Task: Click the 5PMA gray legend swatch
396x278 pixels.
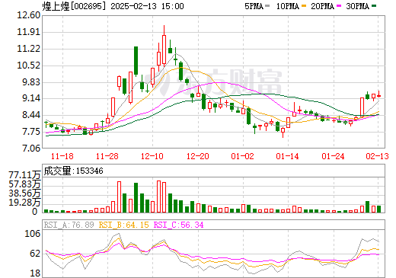Action: click(267, 6)
